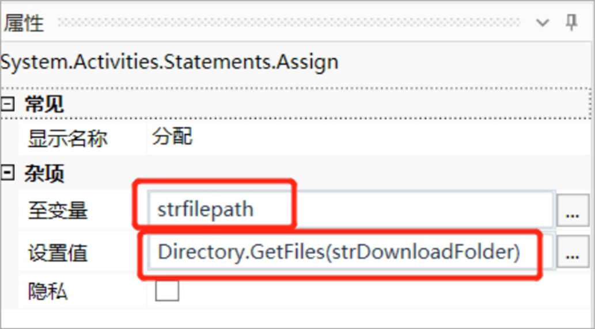Click the empty area below 隐私 row
Screen dimensions: 595x329
click(296, 317)
